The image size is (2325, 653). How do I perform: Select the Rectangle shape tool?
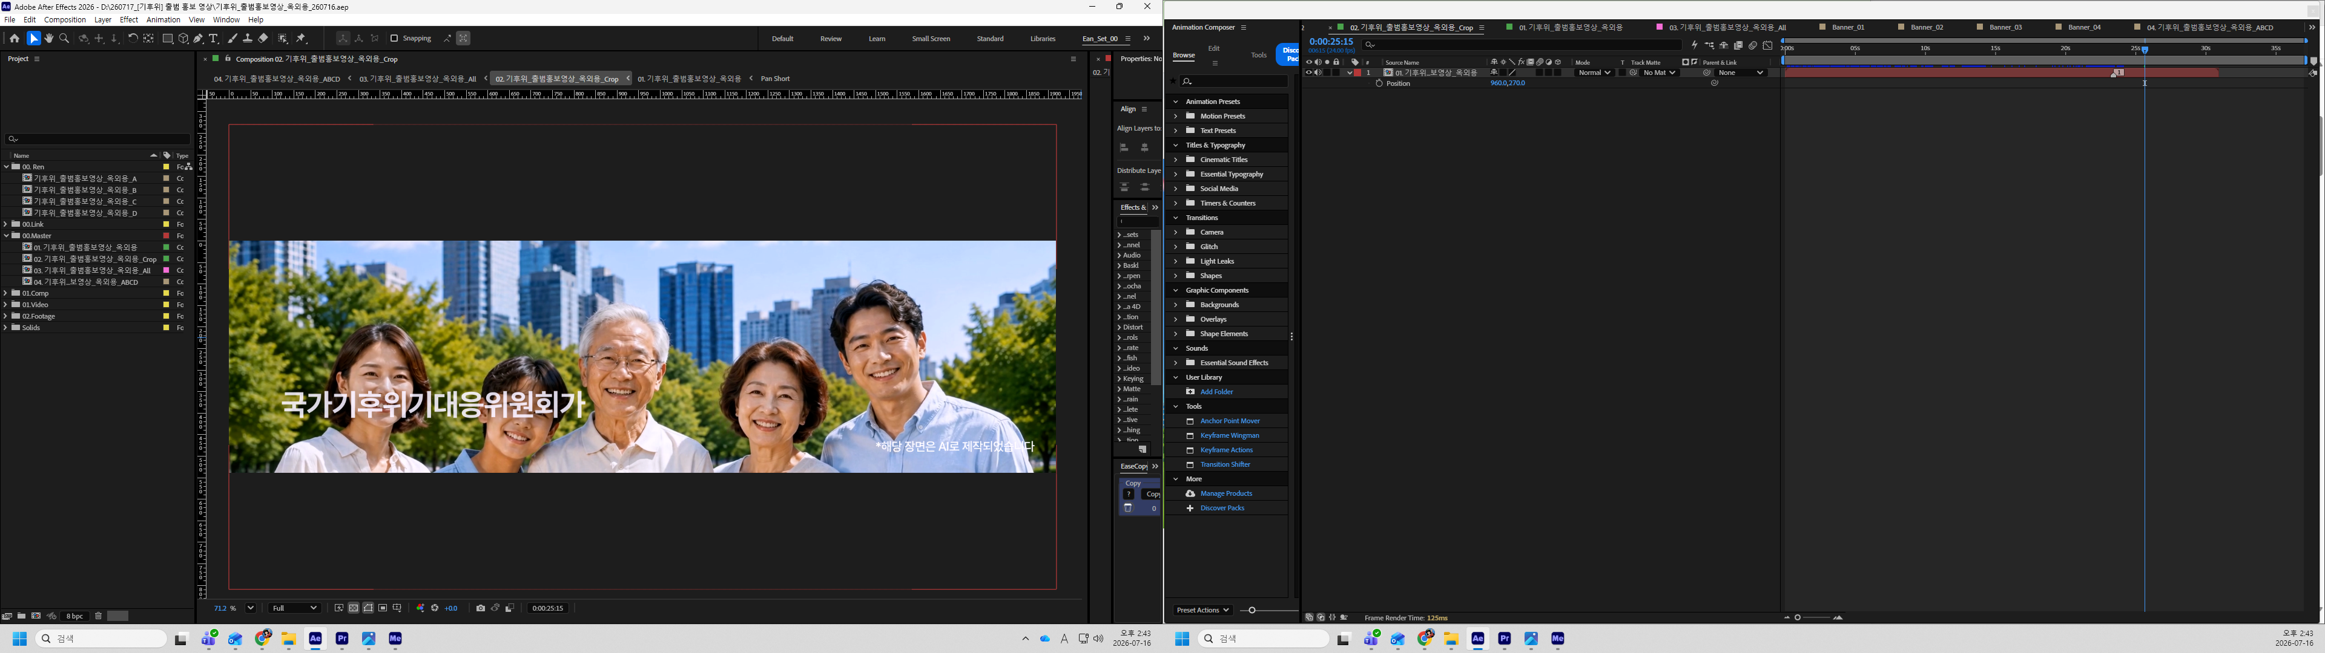(x=168, y=39)
